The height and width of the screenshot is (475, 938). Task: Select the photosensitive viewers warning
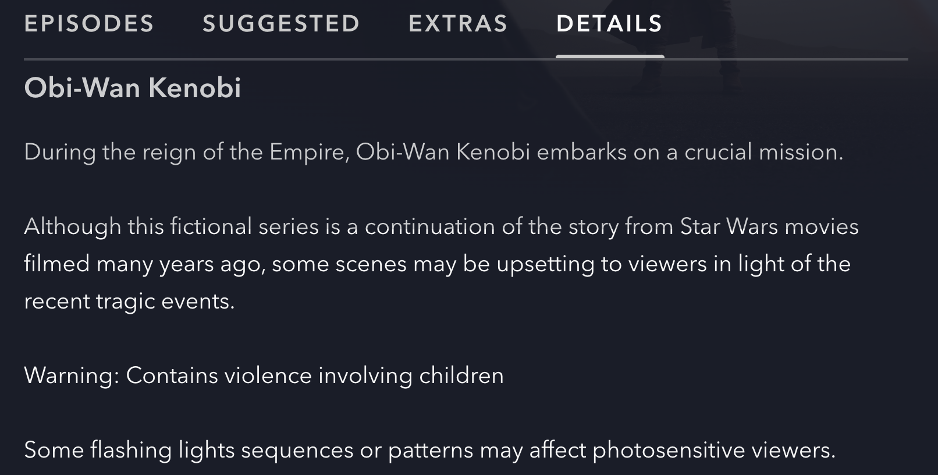tap(431, 449)
